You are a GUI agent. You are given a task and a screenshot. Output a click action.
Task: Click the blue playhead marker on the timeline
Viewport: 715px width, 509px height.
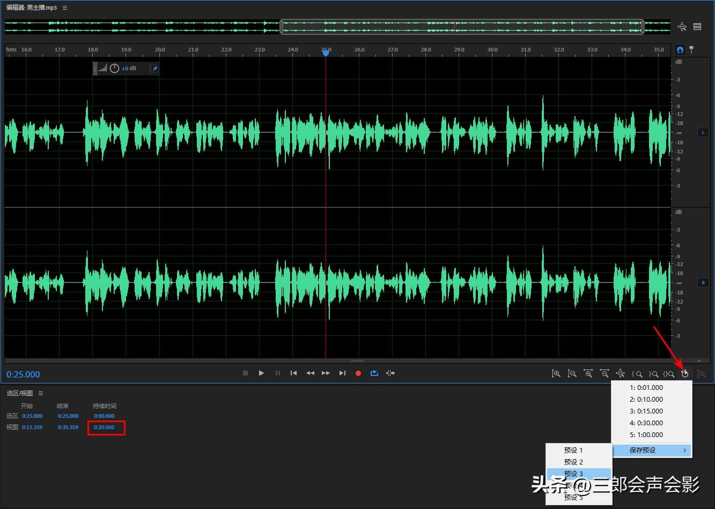(x=326, y=53)
